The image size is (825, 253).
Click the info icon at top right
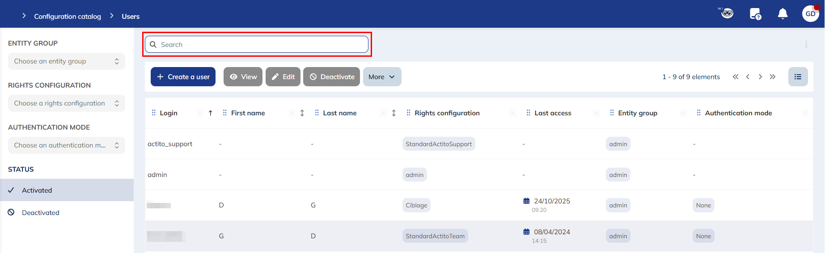point(806,44)
